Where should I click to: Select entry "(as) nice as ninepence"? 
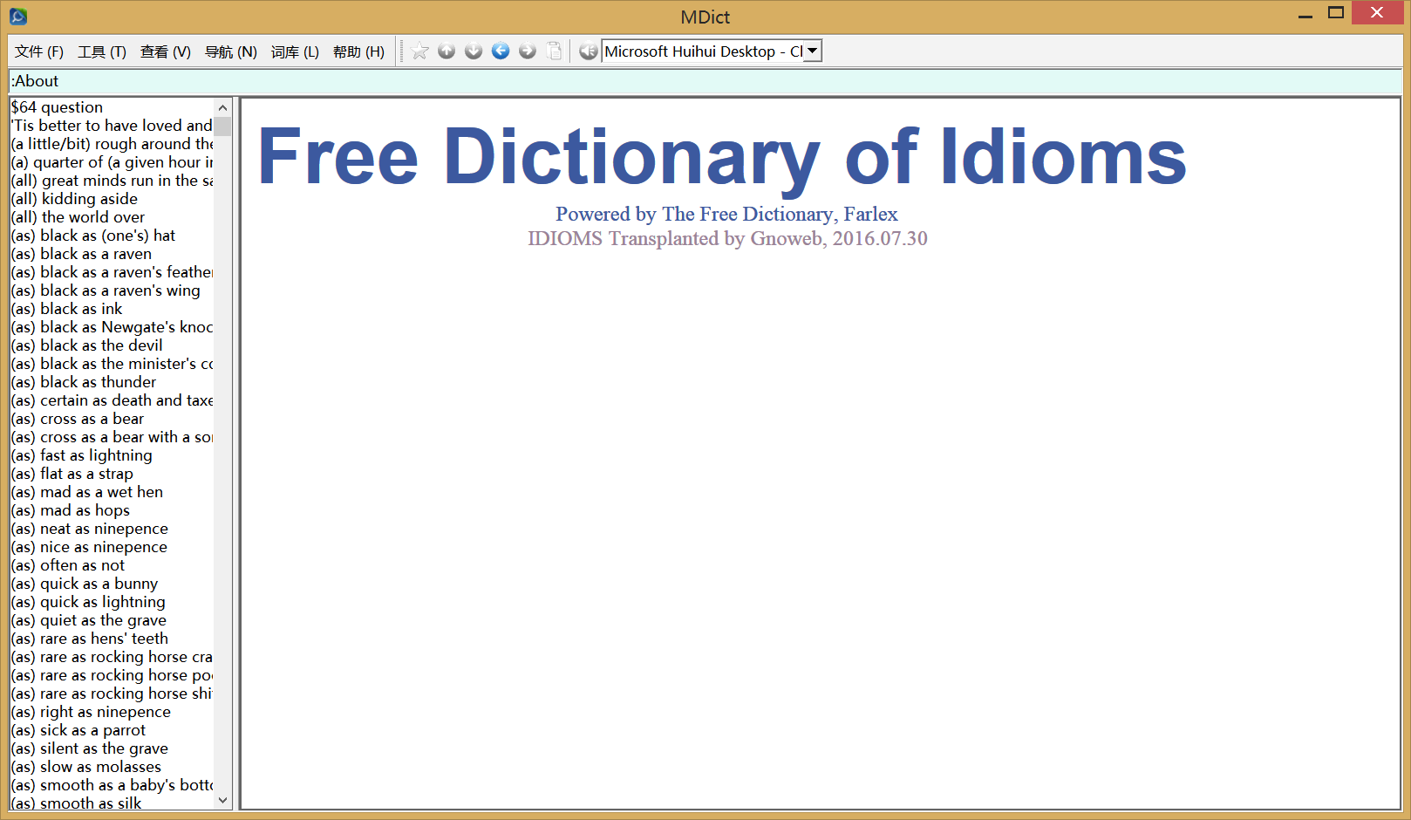[89, 547]
